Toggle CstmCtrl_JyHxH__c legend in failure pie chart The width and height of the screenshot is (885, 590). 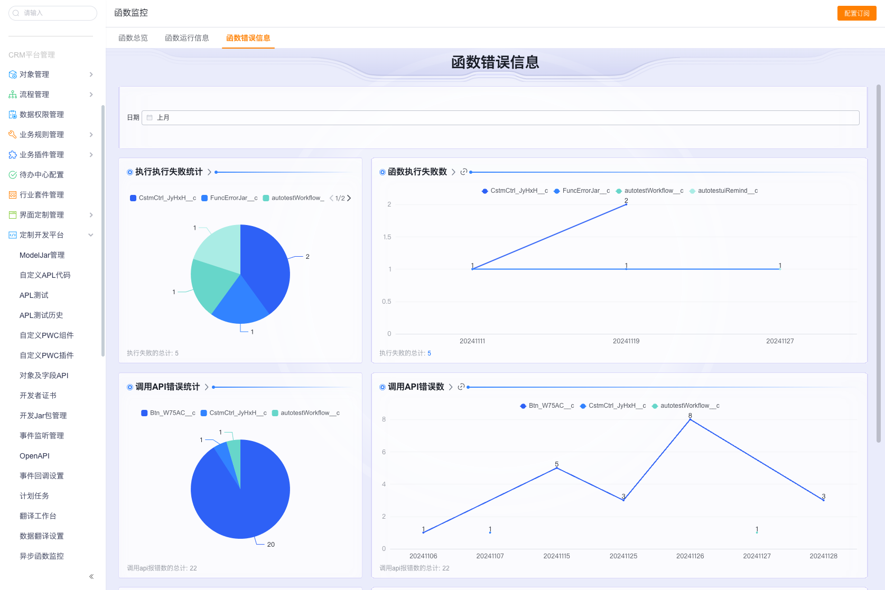tap(163, 198)
